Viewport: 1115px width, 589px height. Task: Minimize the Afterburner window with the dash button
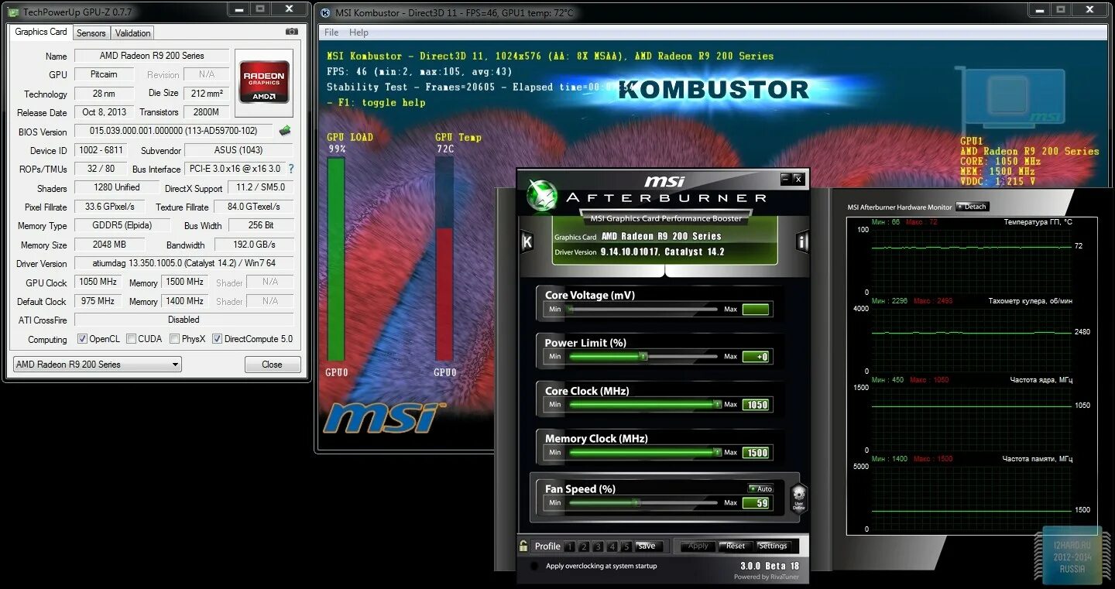point(785,179)
